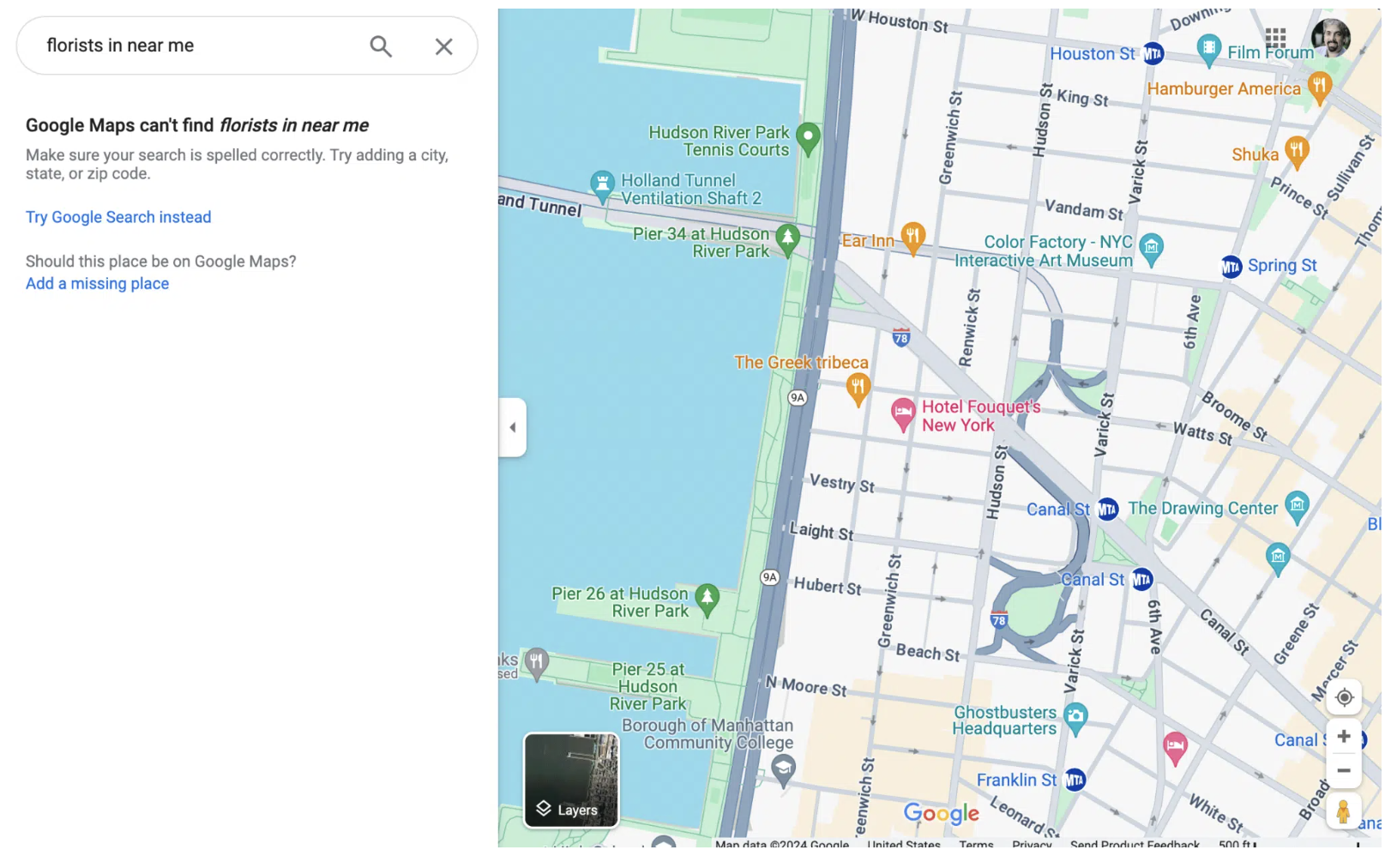Select Color Factory museum marker
The width and height of the screenshot is (1391, 868).
pos(1151,248)
